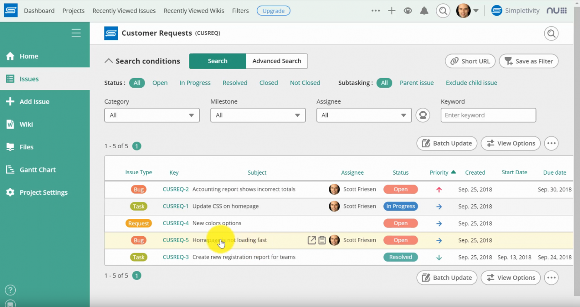The height and width of the screenshot is (307, 580).
Task: Collapse sidebar using hamburger icon
Action: click(x=76, y=33)
